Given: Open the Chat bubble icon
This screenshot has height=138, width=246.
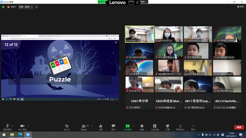Looking at the screenshot, I should [113, 127].
